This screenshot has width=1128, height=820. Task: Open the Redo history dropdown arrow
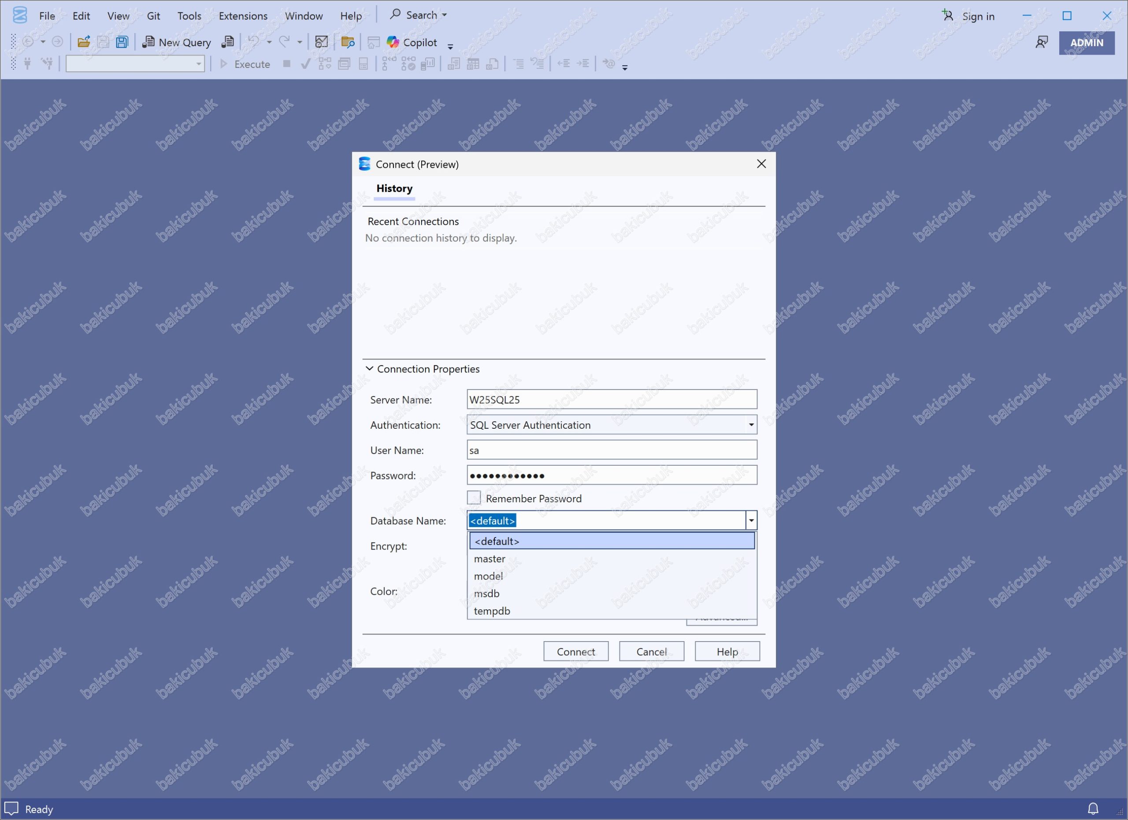tap(300, 42)
